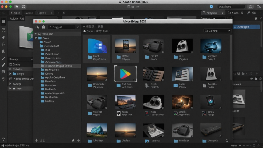
Task: Click the circular gear icon in left sidebar
Action: (3, 79)
